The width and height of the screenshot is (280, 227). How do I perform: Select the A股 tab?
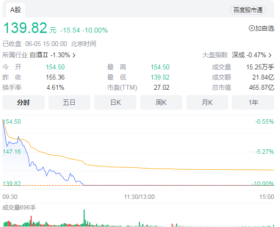[x=16, y=10]
